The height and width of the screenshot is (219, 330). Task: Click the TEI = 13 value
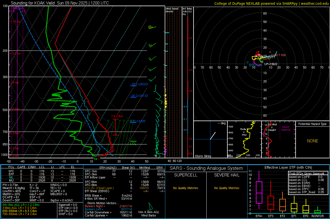pyautogui.click(x=56, y=188)
